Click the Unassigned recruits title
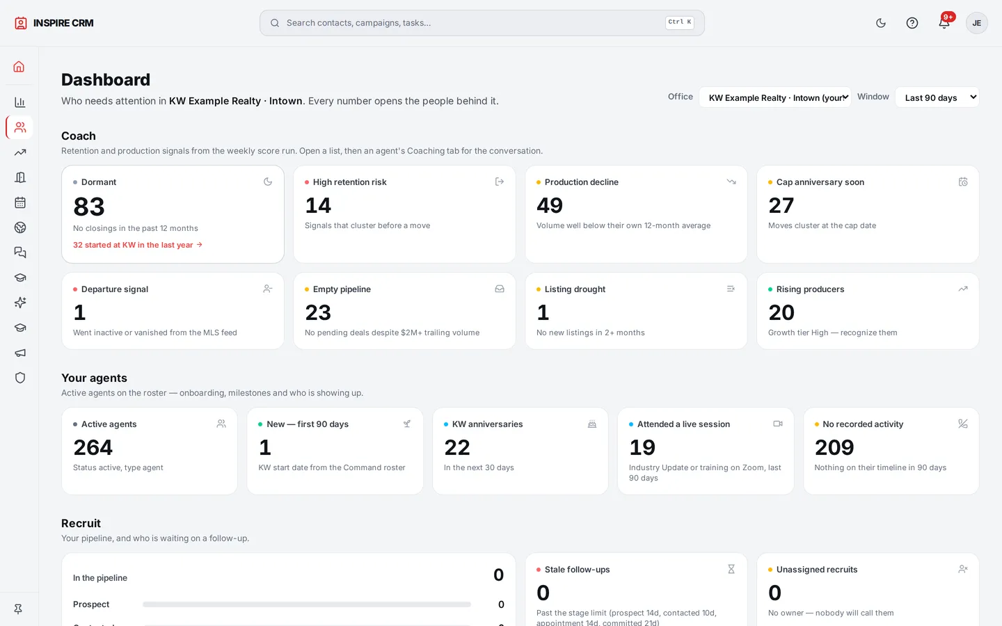 (817, 570)
